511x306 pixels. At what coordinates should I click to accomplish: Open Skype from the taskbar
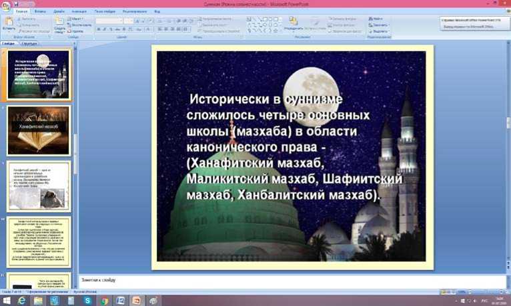tap(87, 301)
